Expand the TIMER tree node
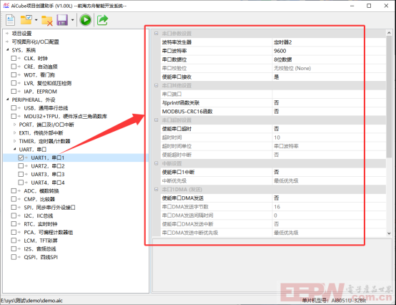Image resolution: width=396 pixels, height=305 pixels. click(x=14, y=141)
